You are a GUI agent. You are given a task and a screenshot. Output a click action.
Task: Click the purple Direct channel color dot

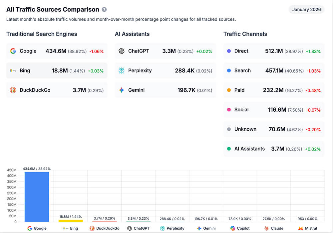[229, 51]
